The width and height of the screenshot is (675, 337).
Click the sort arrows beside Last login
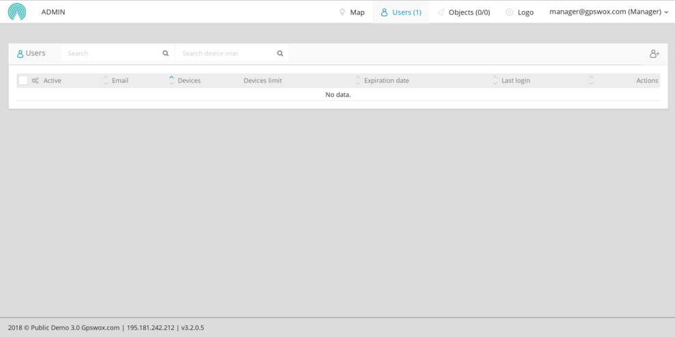[495, 80]
